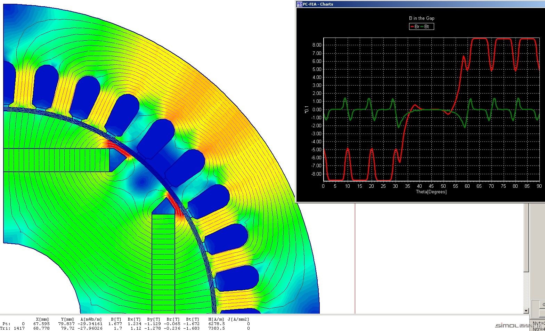Click the theta axis tick label 90
Screen dimensions: 545x331
tap(539, 186)
